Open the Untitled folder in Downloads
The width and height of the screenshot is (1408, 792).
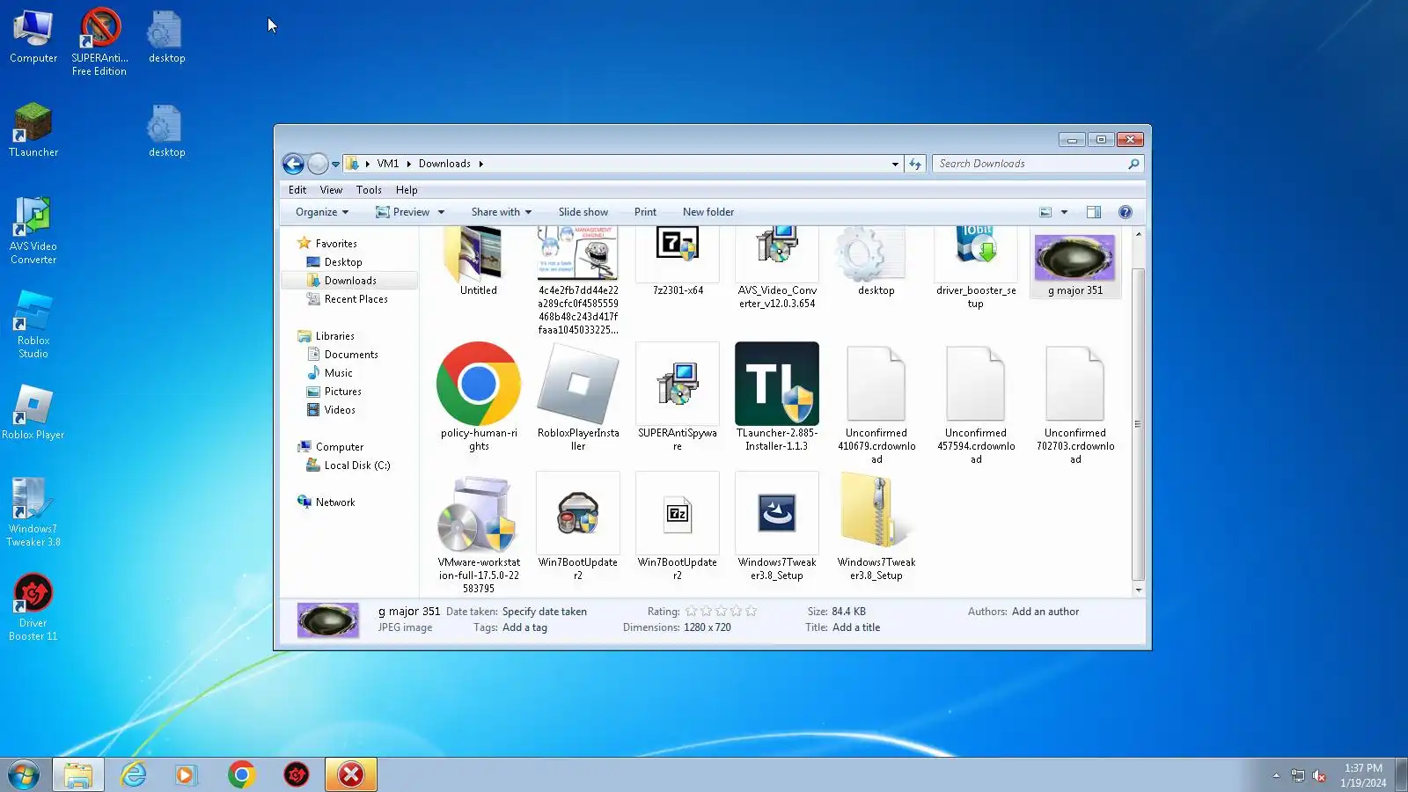click(478, 261)
